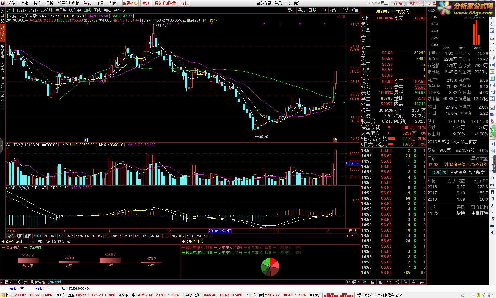Image resolution: width=496 pixels, height=298 pixels.
Task: Click the F12 icon in right sidebar
Action: click(x=492, y=85)
